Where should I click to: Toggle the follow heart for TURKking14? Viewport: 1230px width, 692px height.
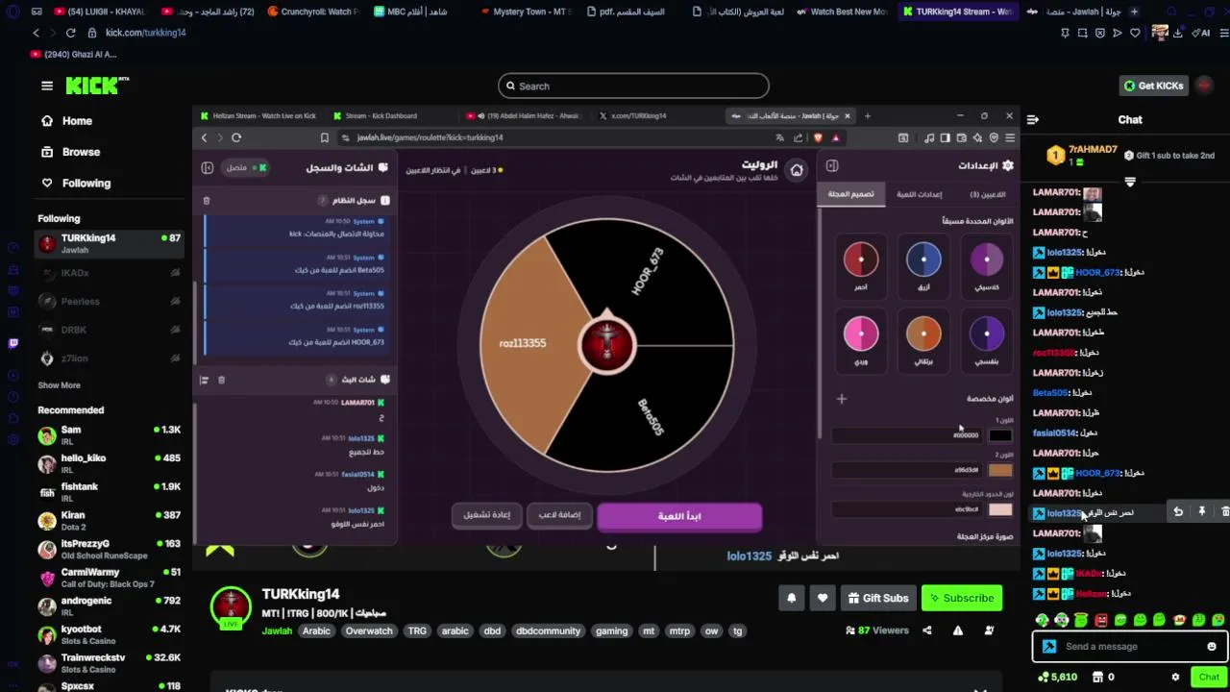[x=823, y=598]
